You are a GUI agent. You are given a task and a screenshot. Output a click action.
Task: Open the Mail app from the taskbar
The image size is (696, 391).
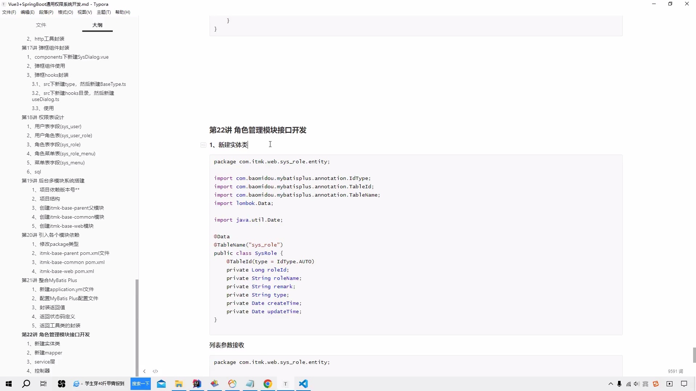coord(161,384)
